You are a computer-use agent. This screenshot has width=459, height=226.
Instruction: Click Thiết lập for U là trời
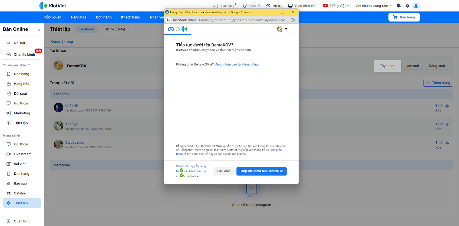tap(442, 106)
